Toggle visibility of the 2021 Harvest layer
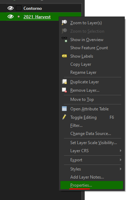 (11, 17)
